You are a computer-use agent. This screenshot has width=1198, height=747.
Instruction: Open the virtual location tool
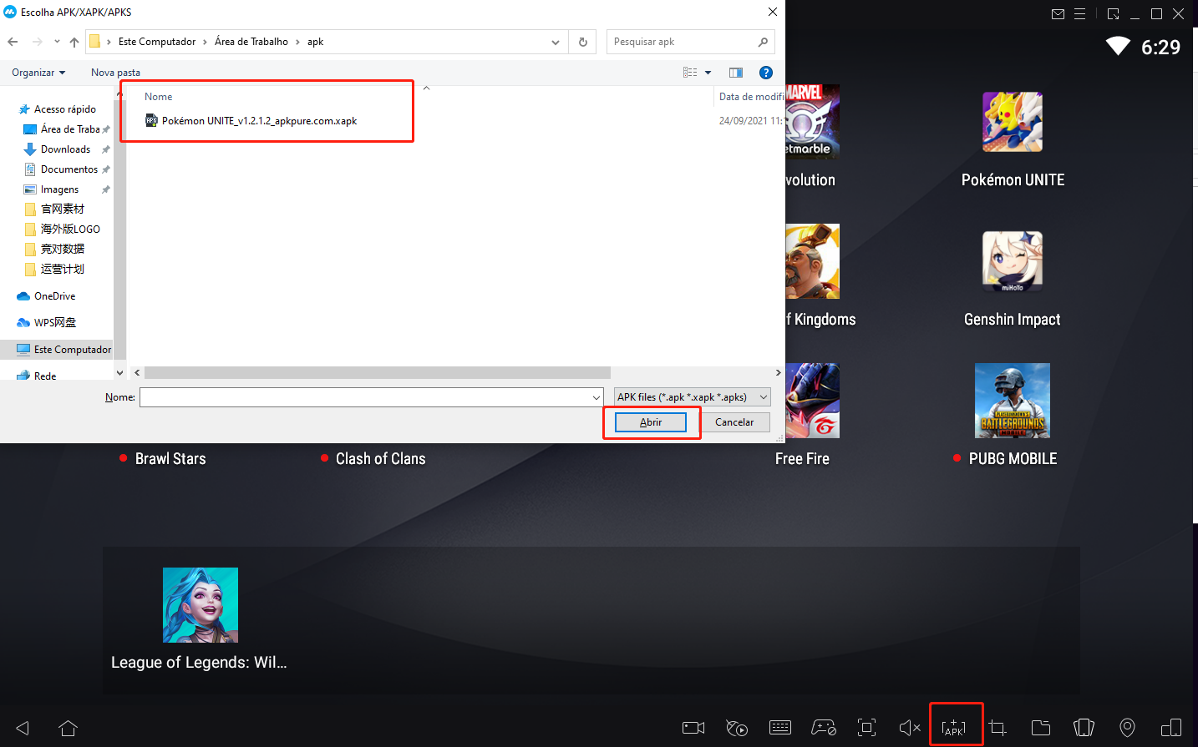pos(1127,727)
